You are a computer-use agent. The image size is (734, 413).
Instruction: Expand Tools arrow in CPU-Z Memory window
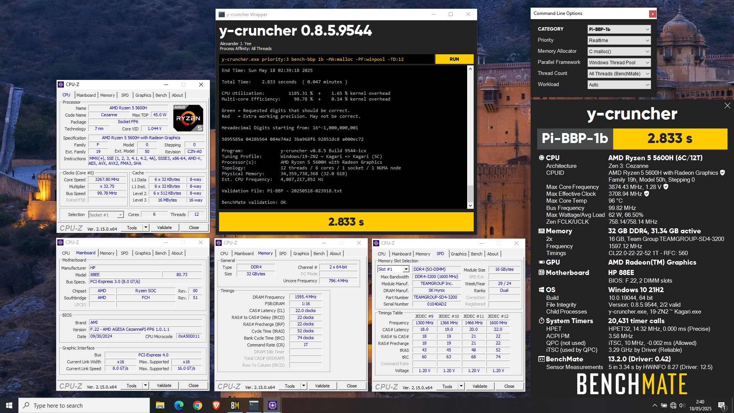pos(304,386)
